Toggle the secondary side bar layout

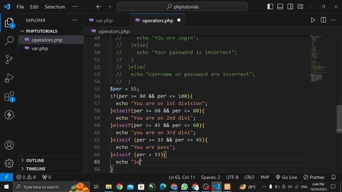pyautogui.click(x=290, y=7)
